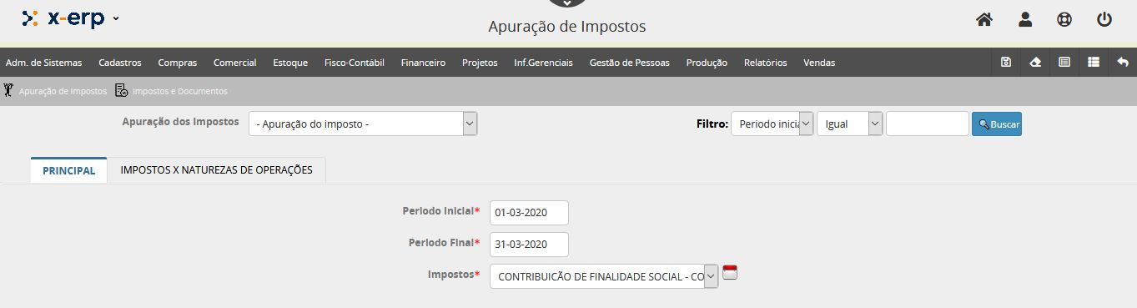Screen dimensions: 1137x308
Task: Clear form with eraser icon
Action: click(x=1035, y=63)
